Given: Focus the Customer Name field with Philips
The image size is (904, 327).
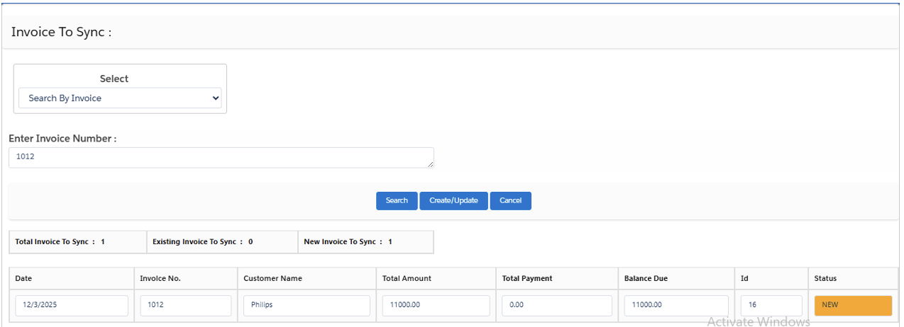Looking at the screenshot, I should point(307,305).
